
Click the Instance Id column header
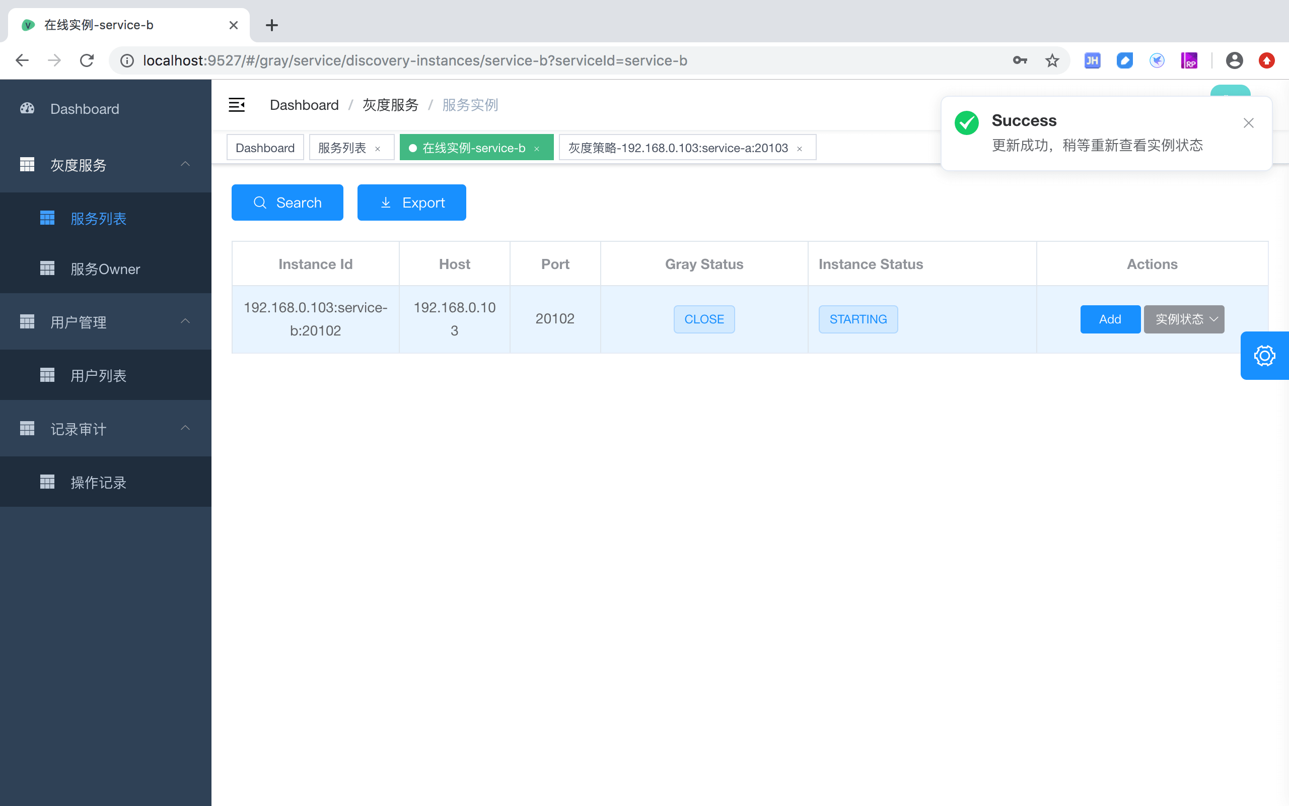click(x=316, y=264)
